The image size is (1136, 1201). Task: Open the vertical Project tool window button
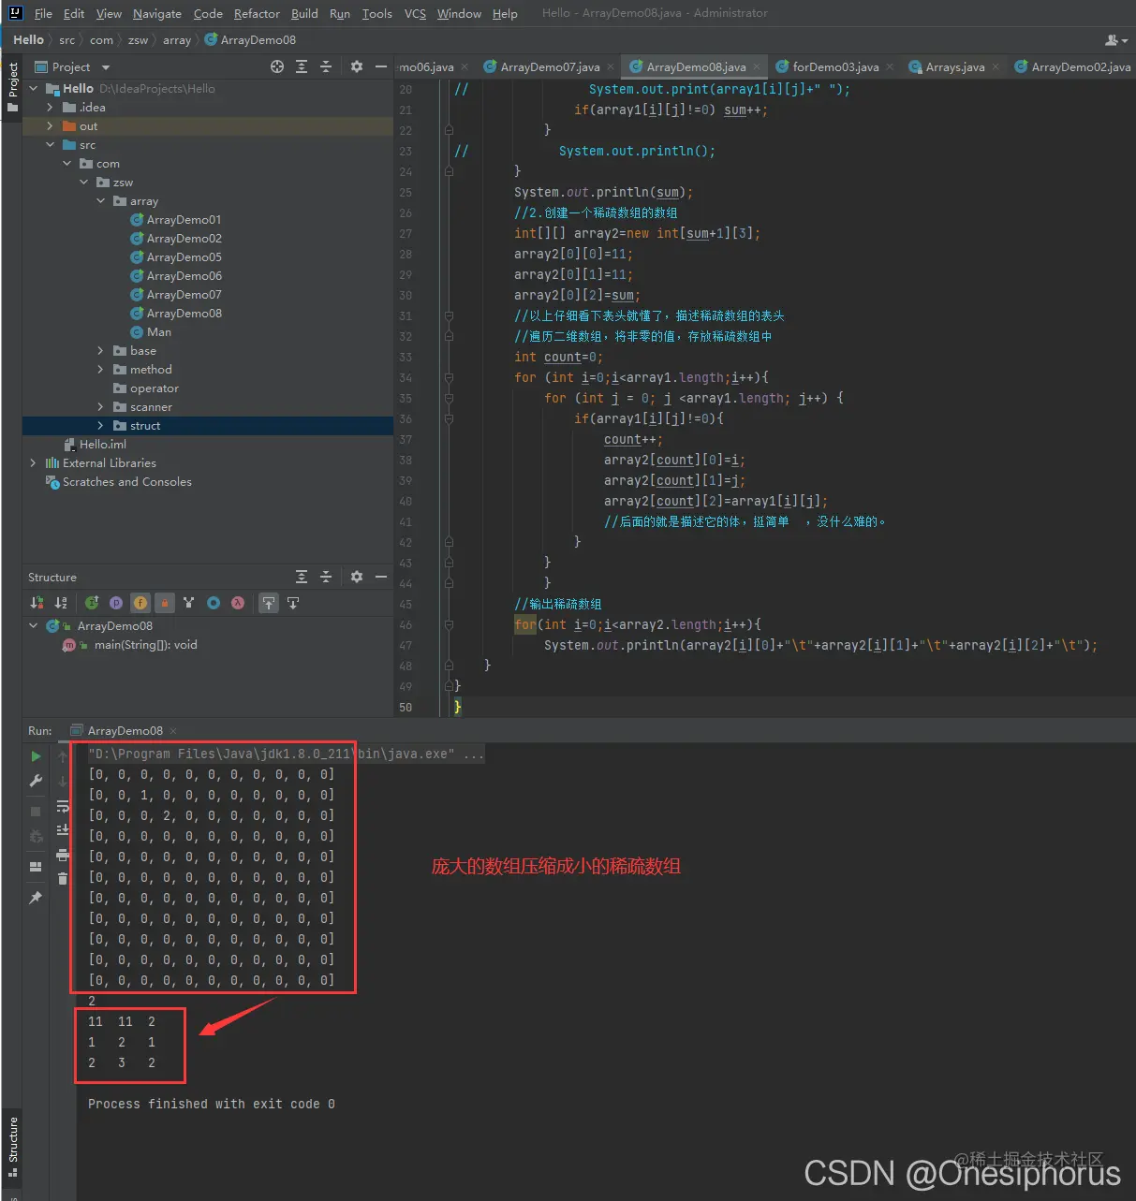point(12,86)
